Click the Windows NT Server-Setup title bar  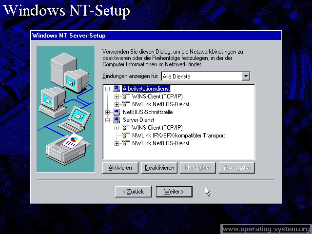pyautogui.click(x=156, y=36)
